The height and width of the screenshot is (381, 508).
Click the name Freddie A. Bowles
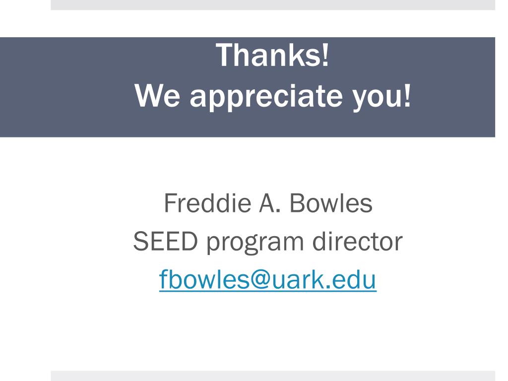coord(268,203)
